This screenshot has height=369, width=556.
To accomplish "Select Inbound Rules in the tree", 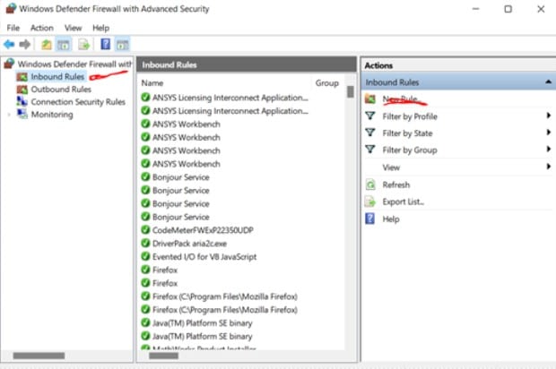I will click(57, 77).
